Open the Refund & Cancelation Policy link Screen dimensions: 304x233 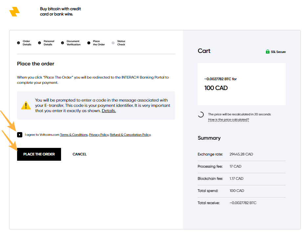130,135
